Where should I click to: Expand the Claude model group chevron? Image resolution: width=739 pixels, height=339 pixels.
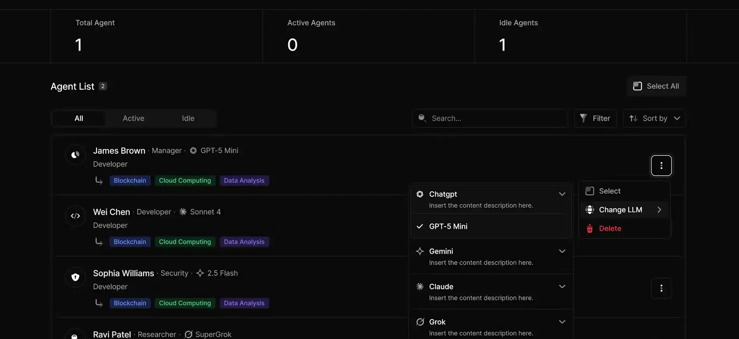562,287
